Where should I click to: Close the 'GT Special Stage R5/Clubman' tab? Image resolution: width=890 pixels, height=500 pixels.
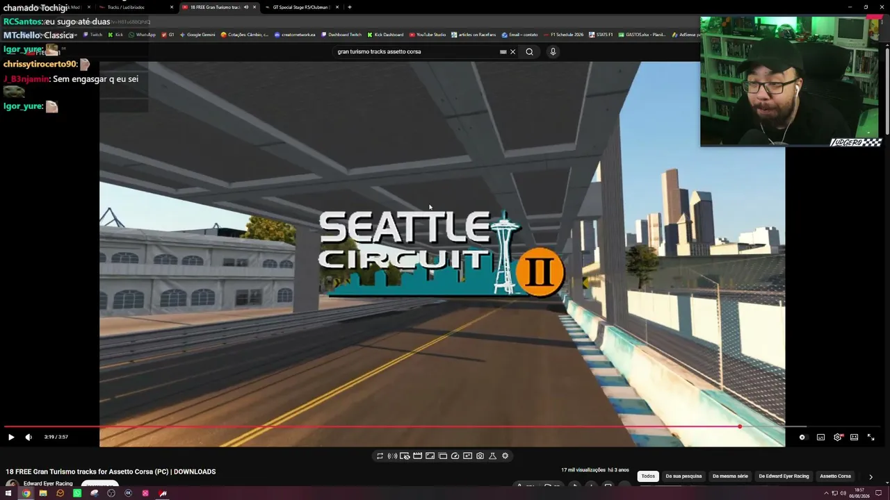[337, 7]
